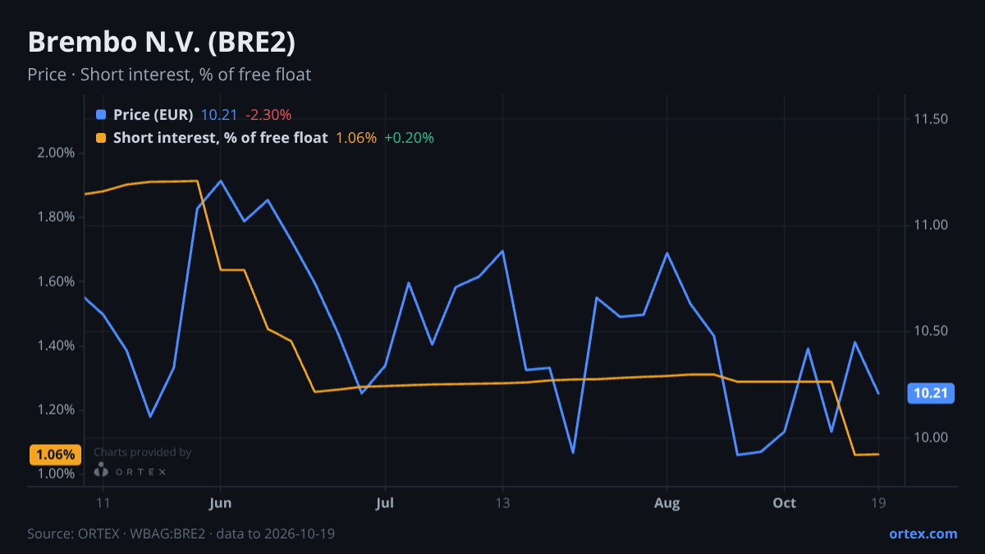
Task: Click the 1.40% left axis label
Action: pos(56,346)
